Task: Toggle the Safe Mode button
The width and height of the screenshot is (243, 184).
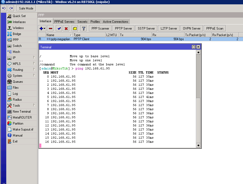Action: coord(26,8)
